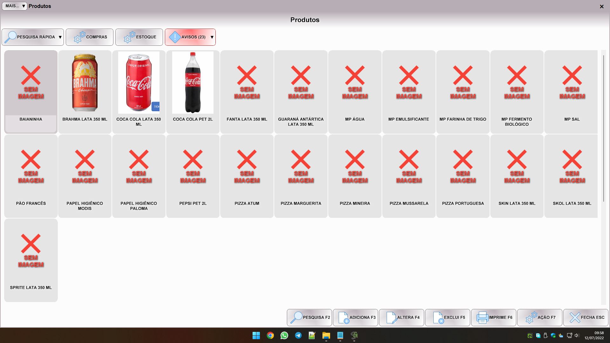This screenshot has width=610, height=343.
Task: Click the Pesquisa F2 magnifier button
Action: 309,317
